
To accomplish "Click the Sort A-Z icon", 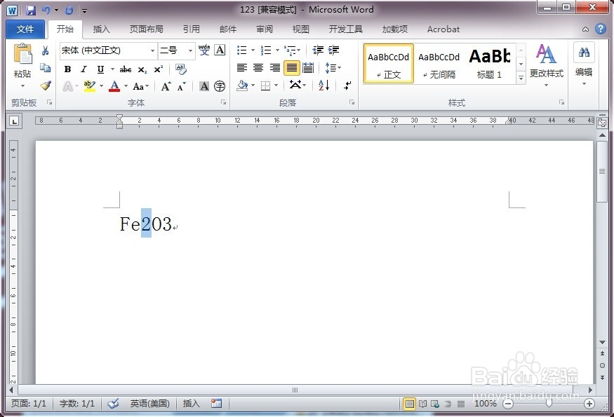I will tap(323, 85).
